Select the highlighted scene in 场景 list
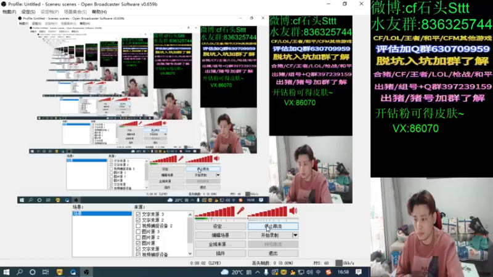This screenshot has width=493, height=277. click(x=102, y=214)
